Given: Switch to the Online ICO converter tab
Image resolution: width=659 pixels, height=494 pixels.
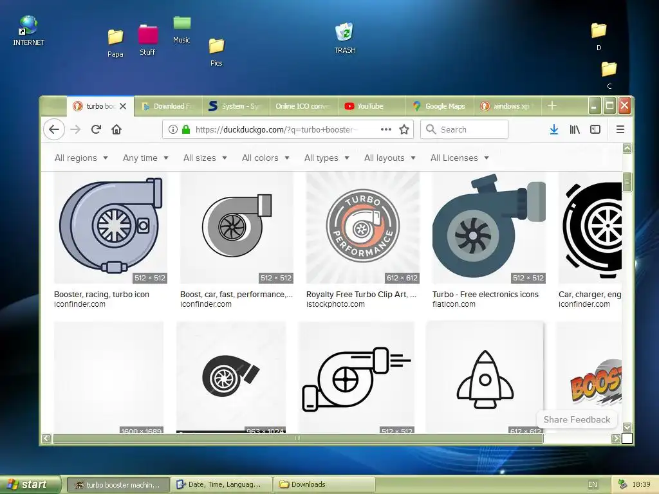Looking at the screenshot, I should (x=302, y=106).
